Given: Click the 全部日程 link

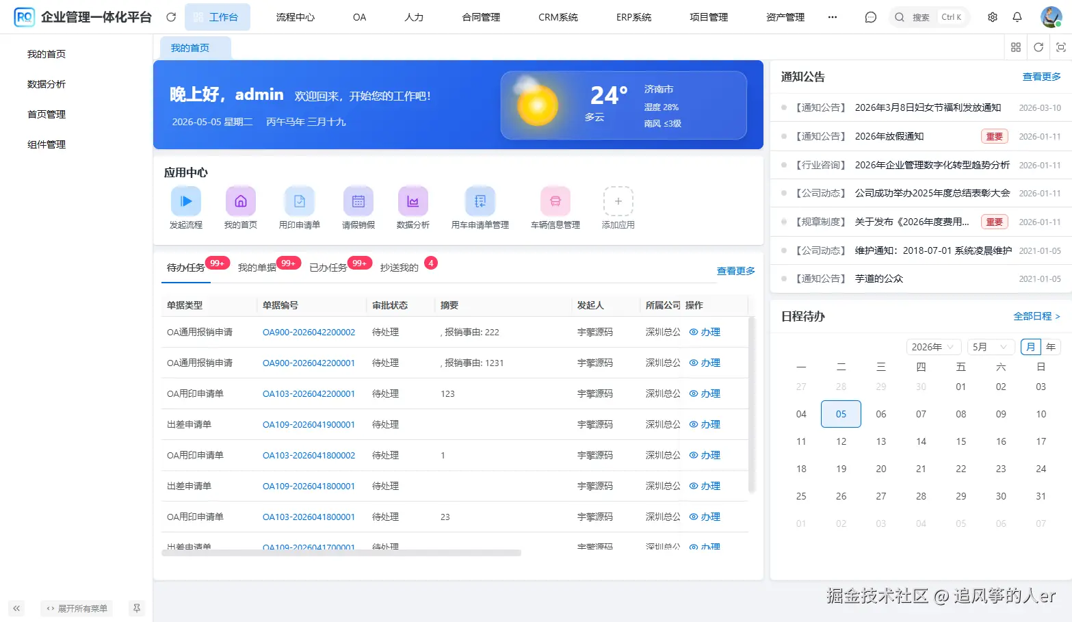Looking at the screenshot, I should 1036,316.
